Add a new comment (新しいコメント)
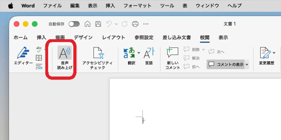 172,58
